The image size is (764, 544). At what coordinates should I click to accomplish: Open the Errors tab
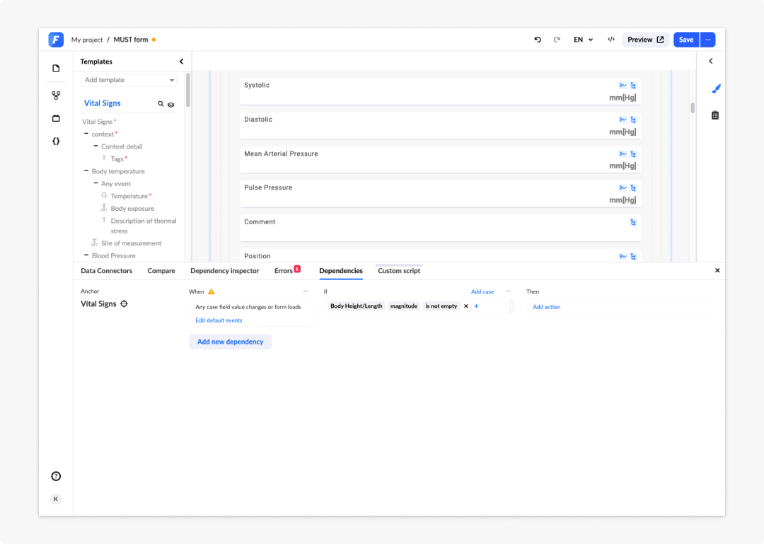287,270
